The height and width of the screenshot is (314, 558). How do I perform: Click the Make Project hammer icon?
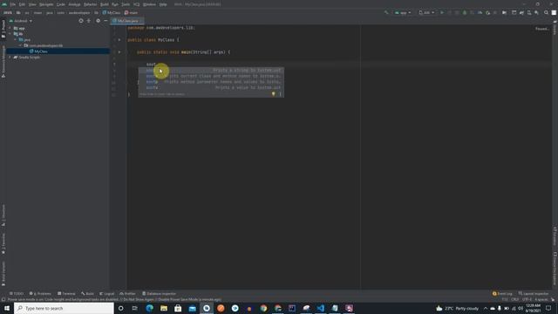(386, 12)
